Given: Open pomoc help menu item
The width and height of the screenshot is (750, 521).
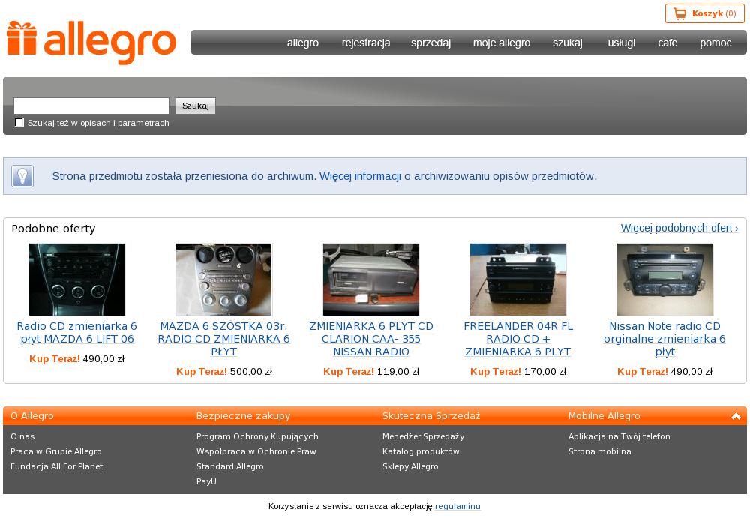Looking at the screenshot, I should coord(715,43).
